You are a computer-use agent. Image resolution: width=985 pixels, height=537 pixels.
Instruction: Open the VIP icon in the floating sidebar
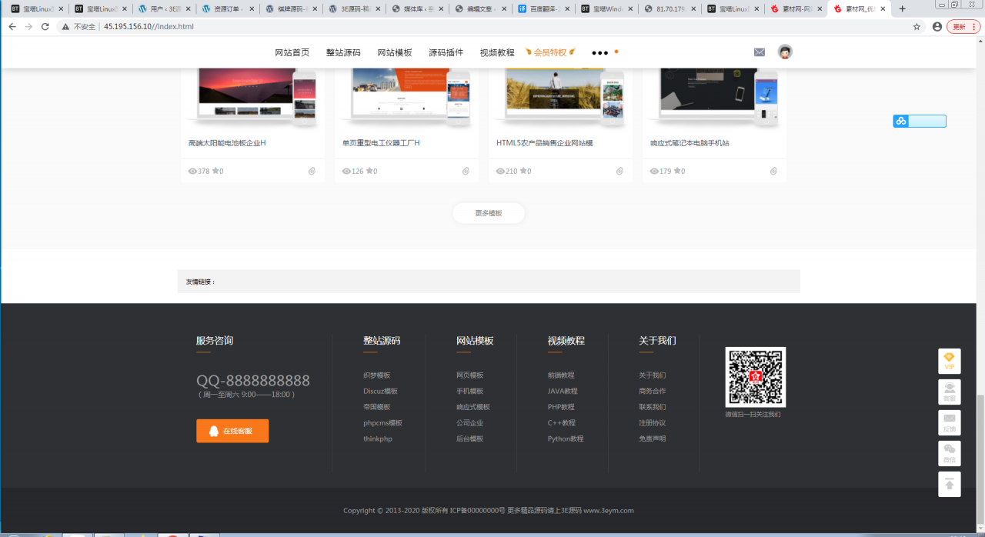point(949,360)
